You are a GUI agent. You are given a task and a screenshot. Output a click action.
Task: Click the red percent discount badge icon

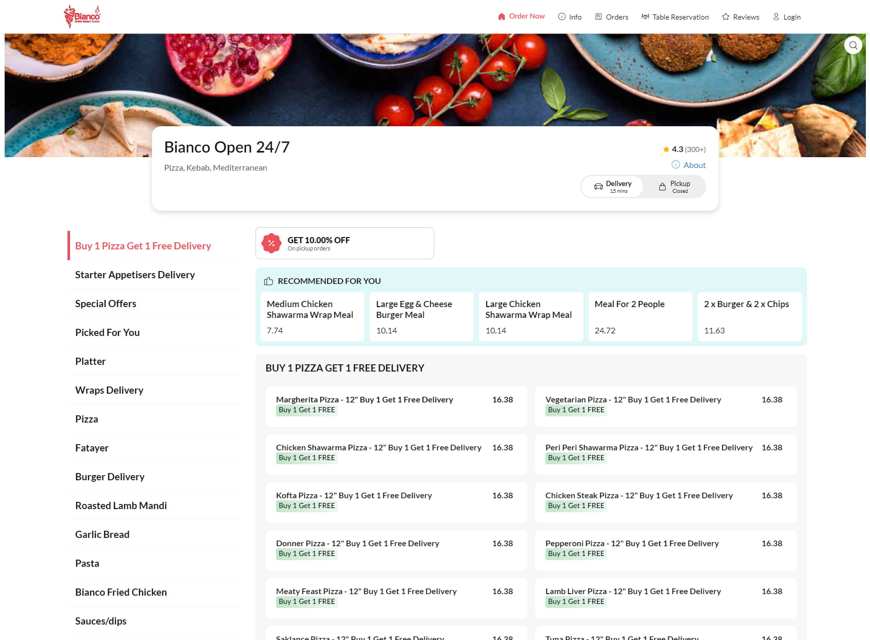[x=271, y=243]
